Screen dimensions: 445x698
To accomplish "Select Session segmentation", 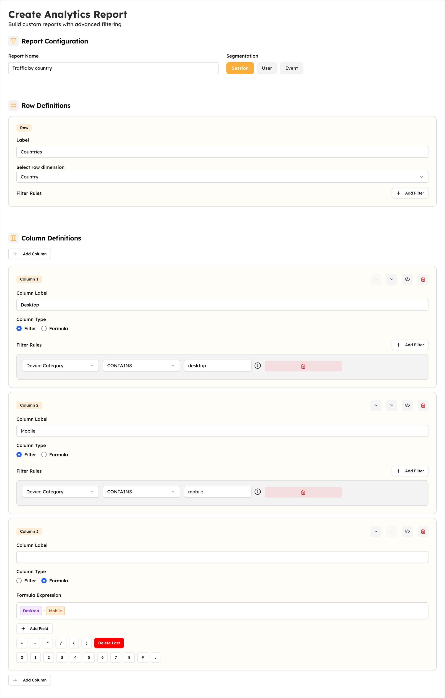I will (240, 68).
